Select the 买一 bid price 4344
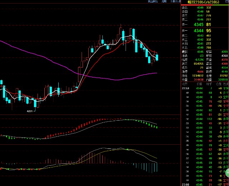The height and width of the screenshot is (186, 229). click(198, 31)
